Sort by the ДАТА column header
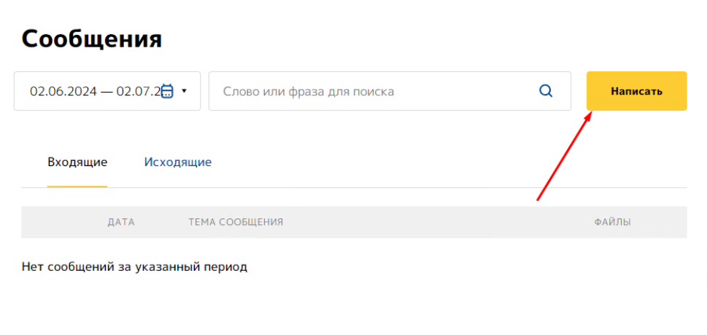The height and width of the screenshot is (335, 707). [x=120, y=222]
